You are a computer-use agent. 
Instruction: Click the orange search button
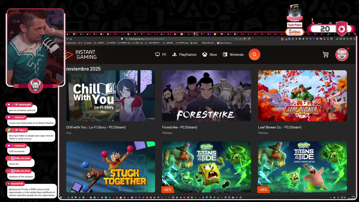tap(254, 54)
